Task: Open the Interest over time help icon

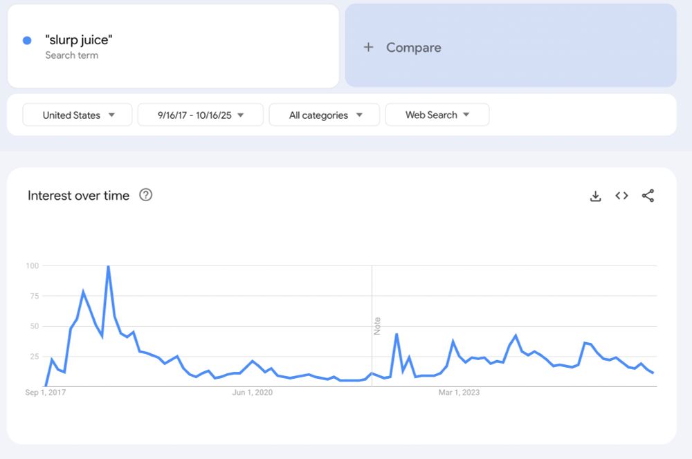Action: [x=145, y=195]
